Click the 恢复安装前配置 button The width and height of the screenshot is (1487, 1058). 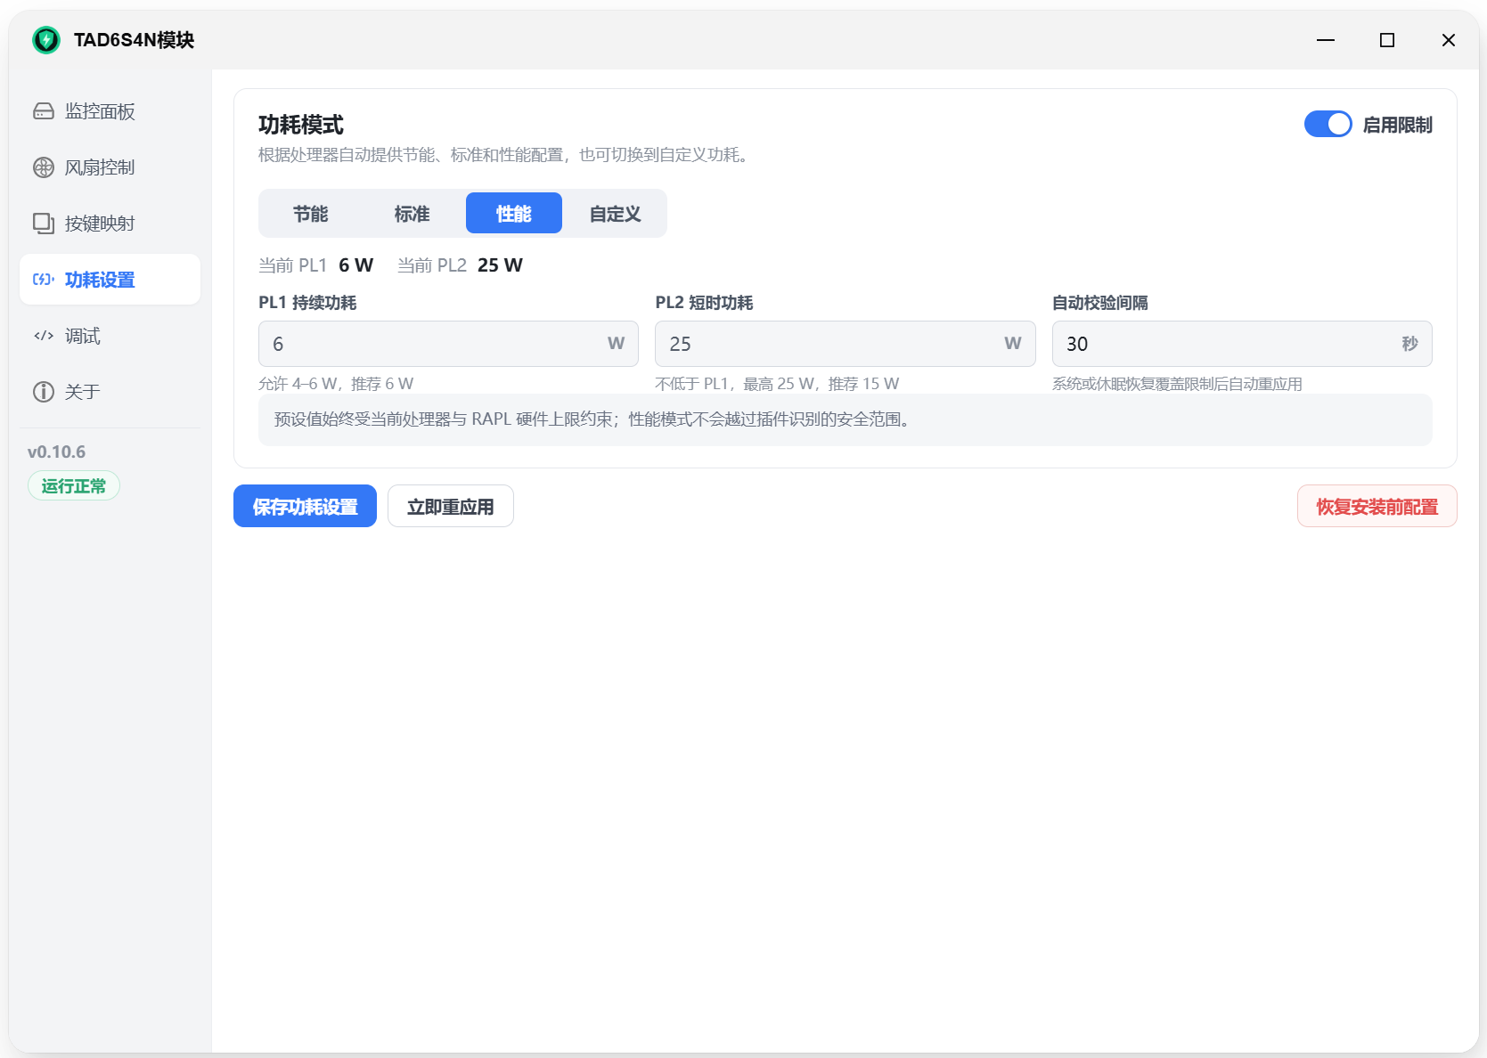(1377, 507)
